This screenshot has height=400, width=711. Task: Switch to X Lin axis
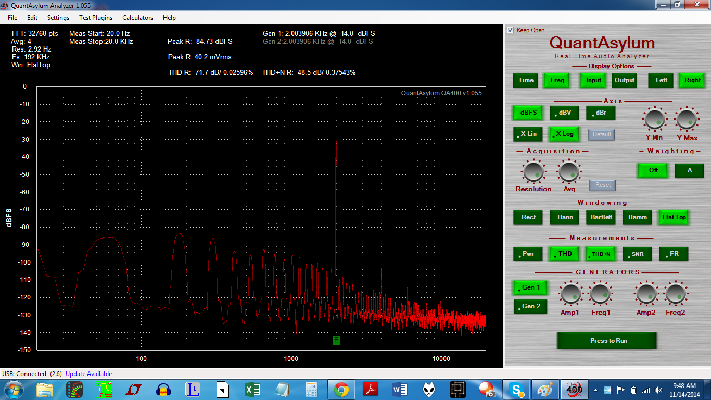(528, 134)
